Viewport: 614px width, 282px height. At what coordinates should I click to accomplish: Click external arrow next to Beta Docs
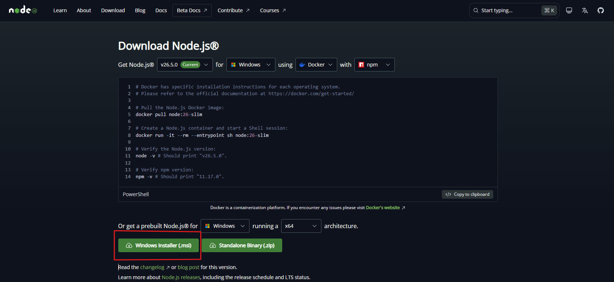tap(205, 10)
